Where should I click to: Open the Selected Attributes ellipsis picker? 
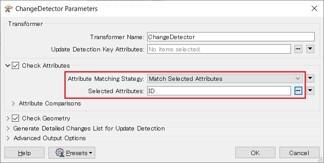point(298,91)
